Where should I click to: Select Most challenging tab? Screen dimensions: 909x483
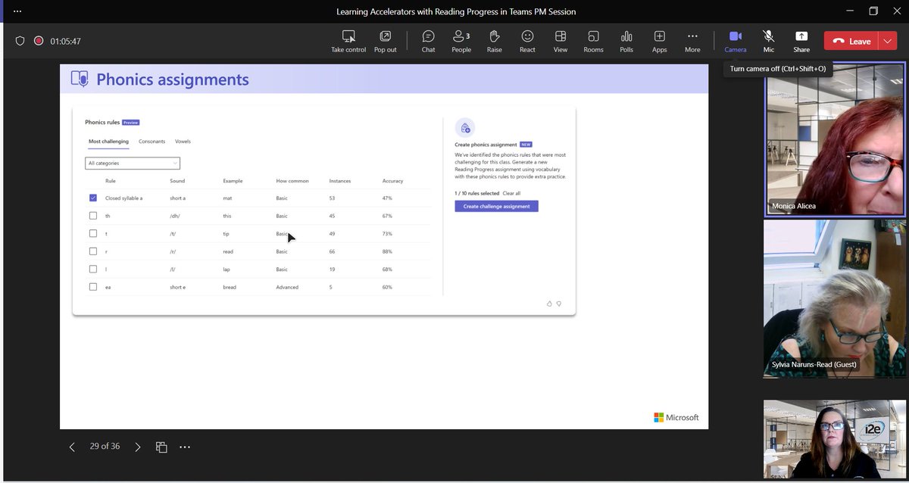108,142
